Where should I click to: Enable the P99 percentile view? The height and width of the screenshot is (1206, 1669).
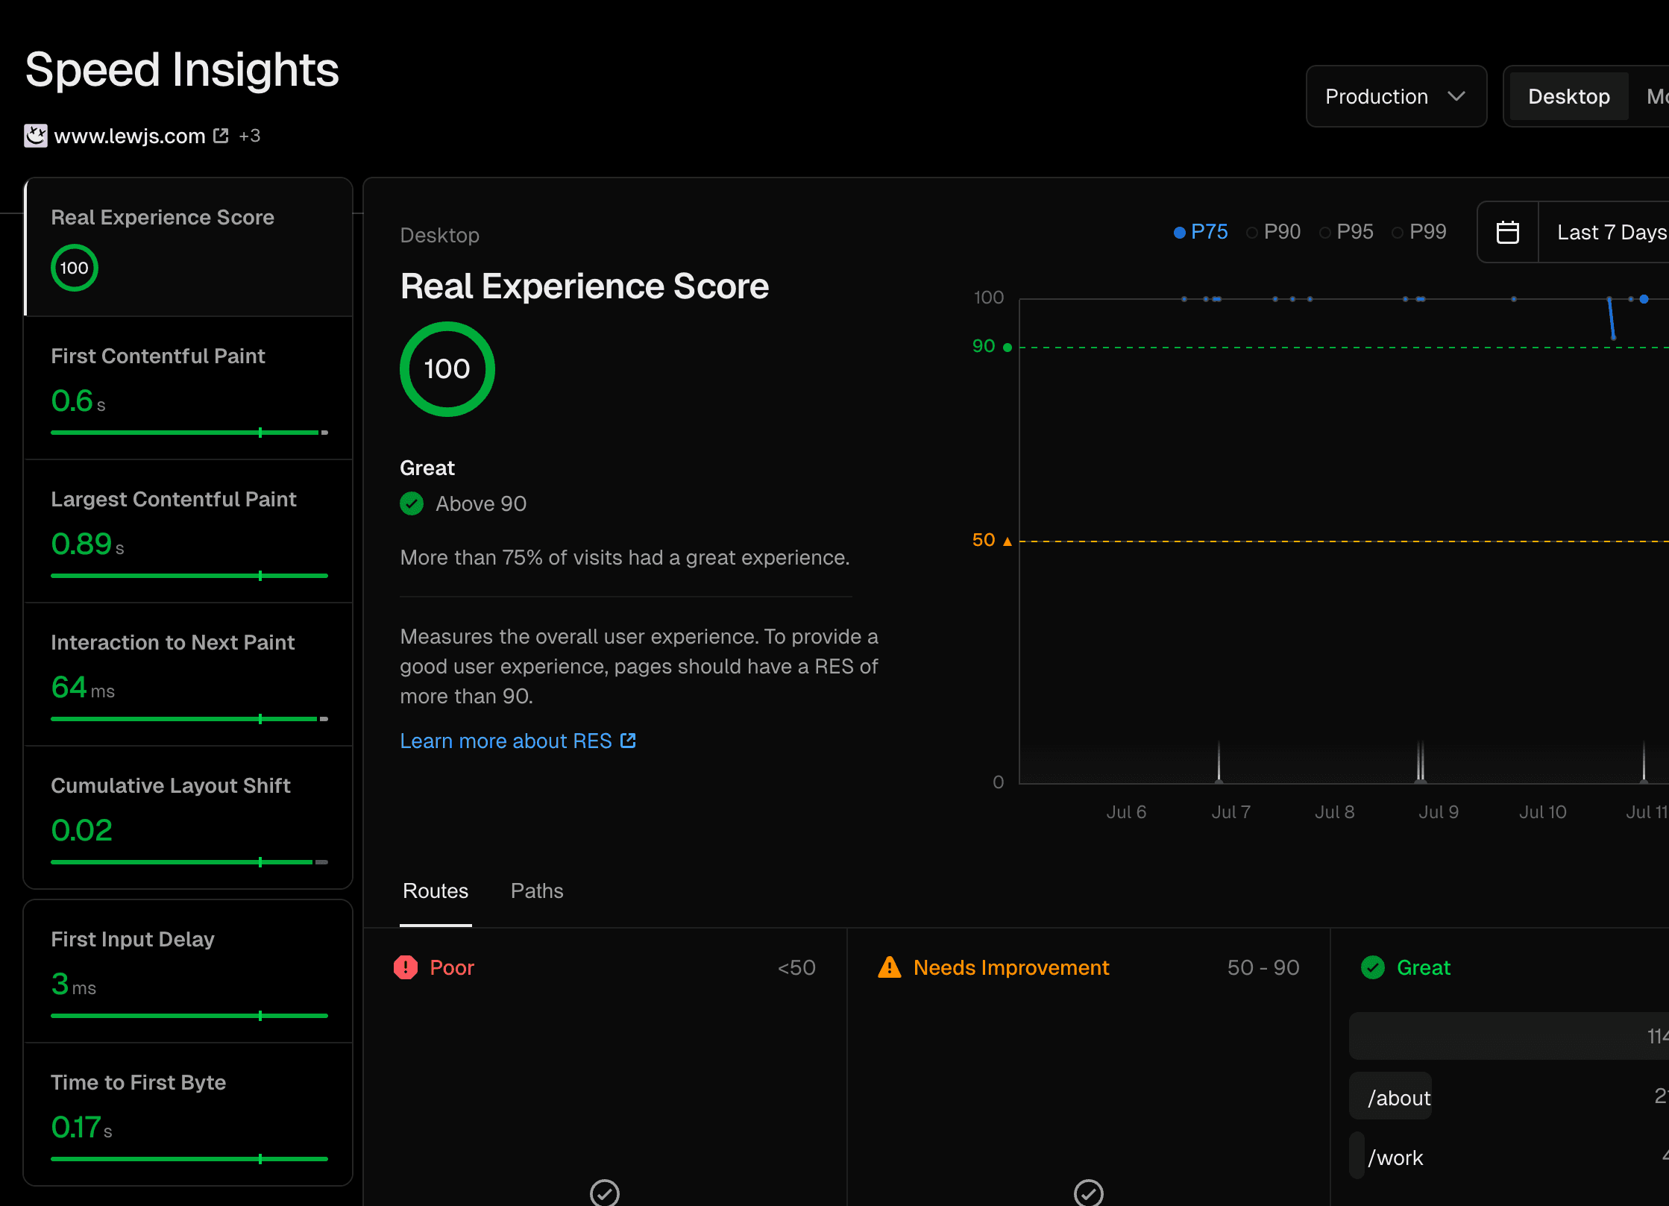1419,232
